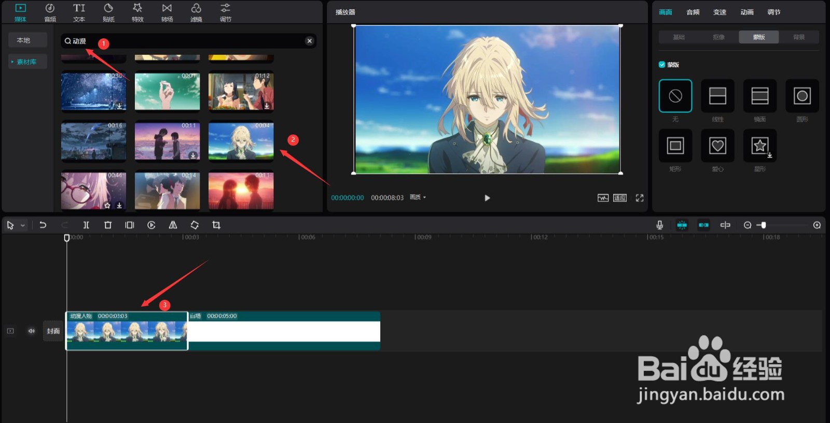Rotate the clip with the rotate icon
The height and width of the screenshot is (423, 830).
[195, 225]
